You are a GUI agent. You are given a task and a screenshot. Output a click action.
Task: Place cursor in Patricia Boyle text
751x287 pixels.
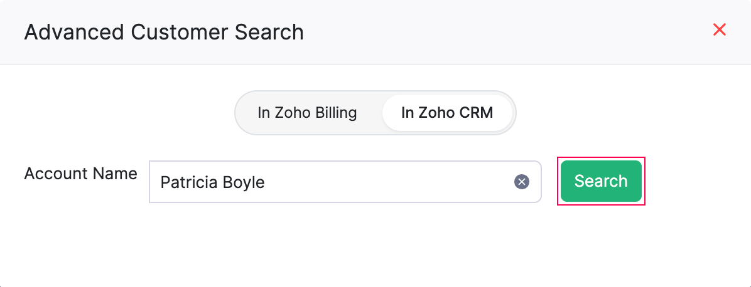pyautogui.click(x=212, y=182)
